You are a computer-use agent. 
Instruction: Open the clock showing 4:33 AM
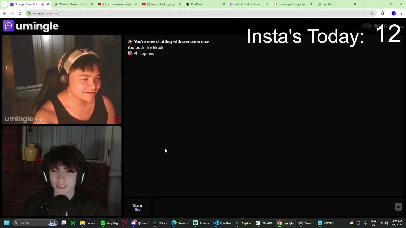(397, 223)
